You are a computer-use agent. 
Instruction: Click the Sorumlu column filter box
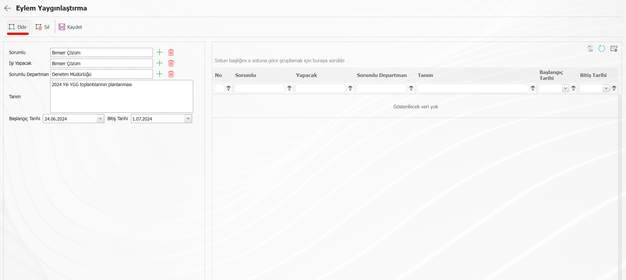260,88
